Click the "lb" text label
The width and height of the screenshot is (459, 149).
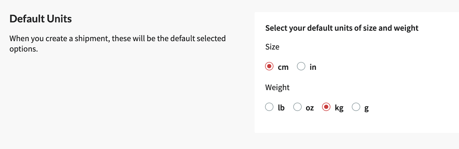281,108
